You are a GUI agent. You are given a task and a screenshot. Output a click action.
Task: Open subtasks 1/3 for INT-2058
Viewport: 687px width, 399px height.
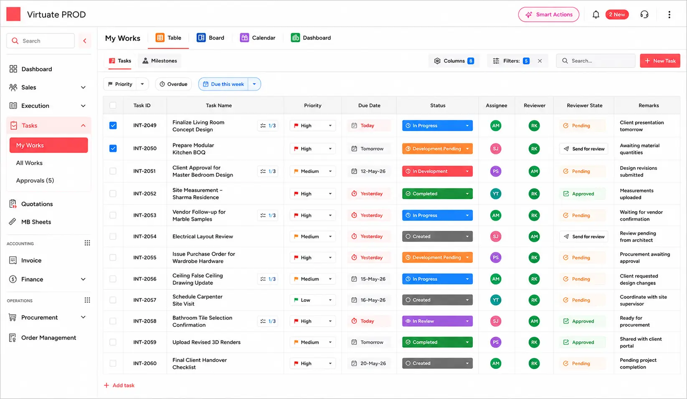point(268,321)
